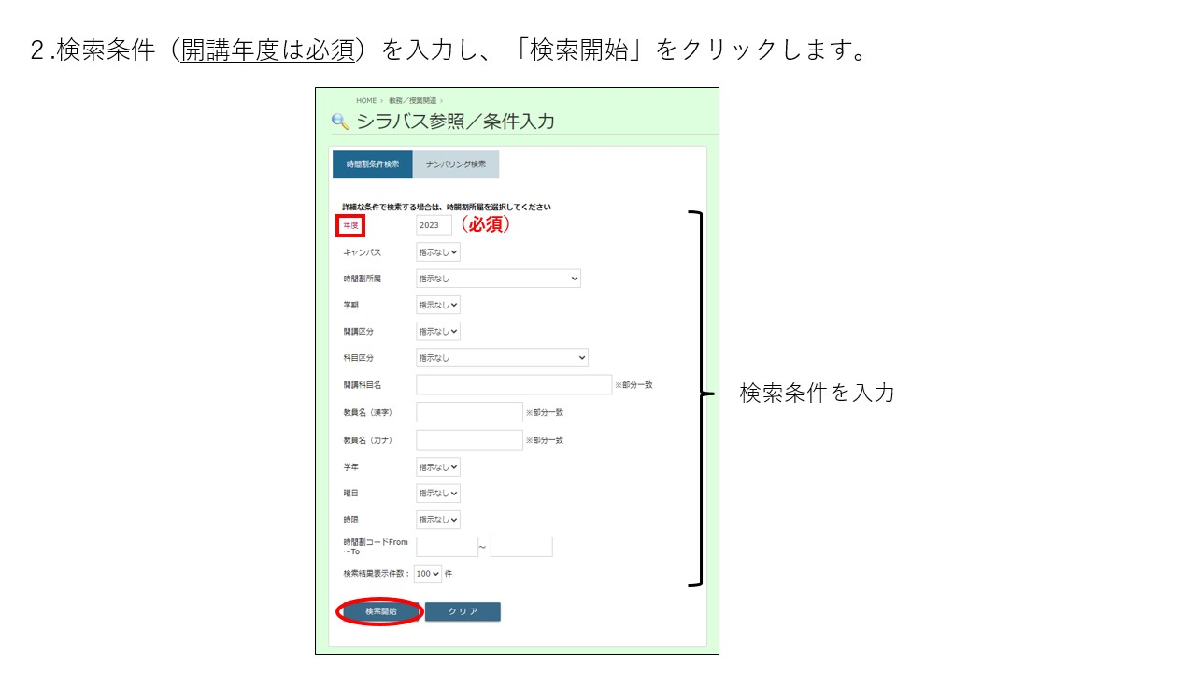Click the 教員名（カナ） text field
Screen dimensions: 1196x673
[x=470, y=439]
